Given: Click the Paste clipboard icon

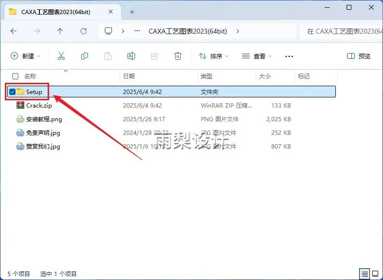Looking at the screenshot, I should [108, 56].
